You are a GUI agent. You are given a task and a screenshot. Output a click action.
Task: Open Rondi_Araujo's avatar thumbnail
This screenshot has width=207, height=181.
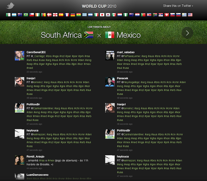point(19,160)
